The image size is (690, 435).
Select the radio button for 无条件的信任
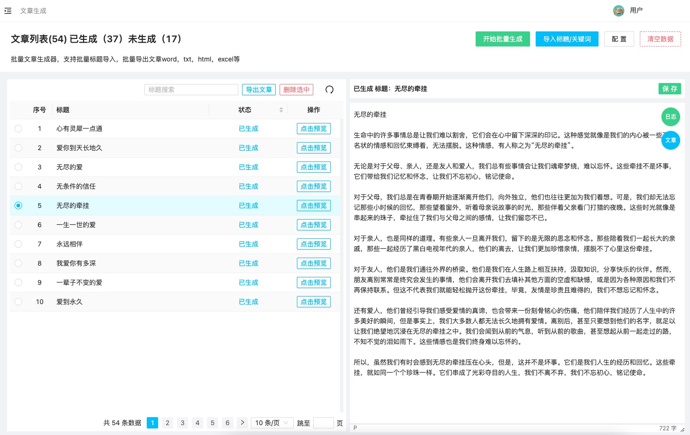(x=18, y=186)
